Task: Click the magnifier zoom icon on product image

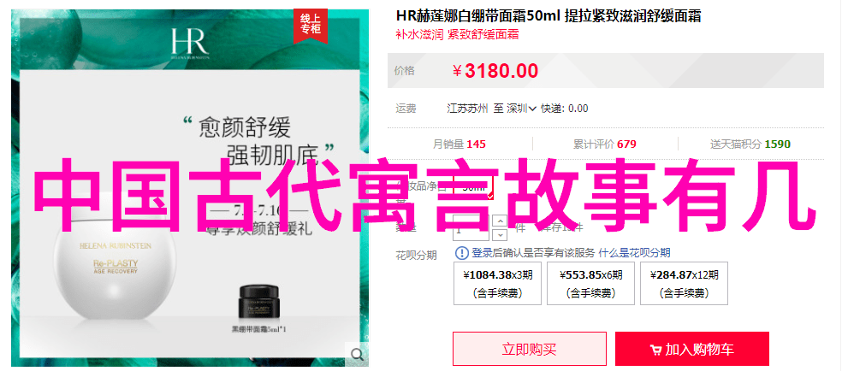Action: point(357,353)
